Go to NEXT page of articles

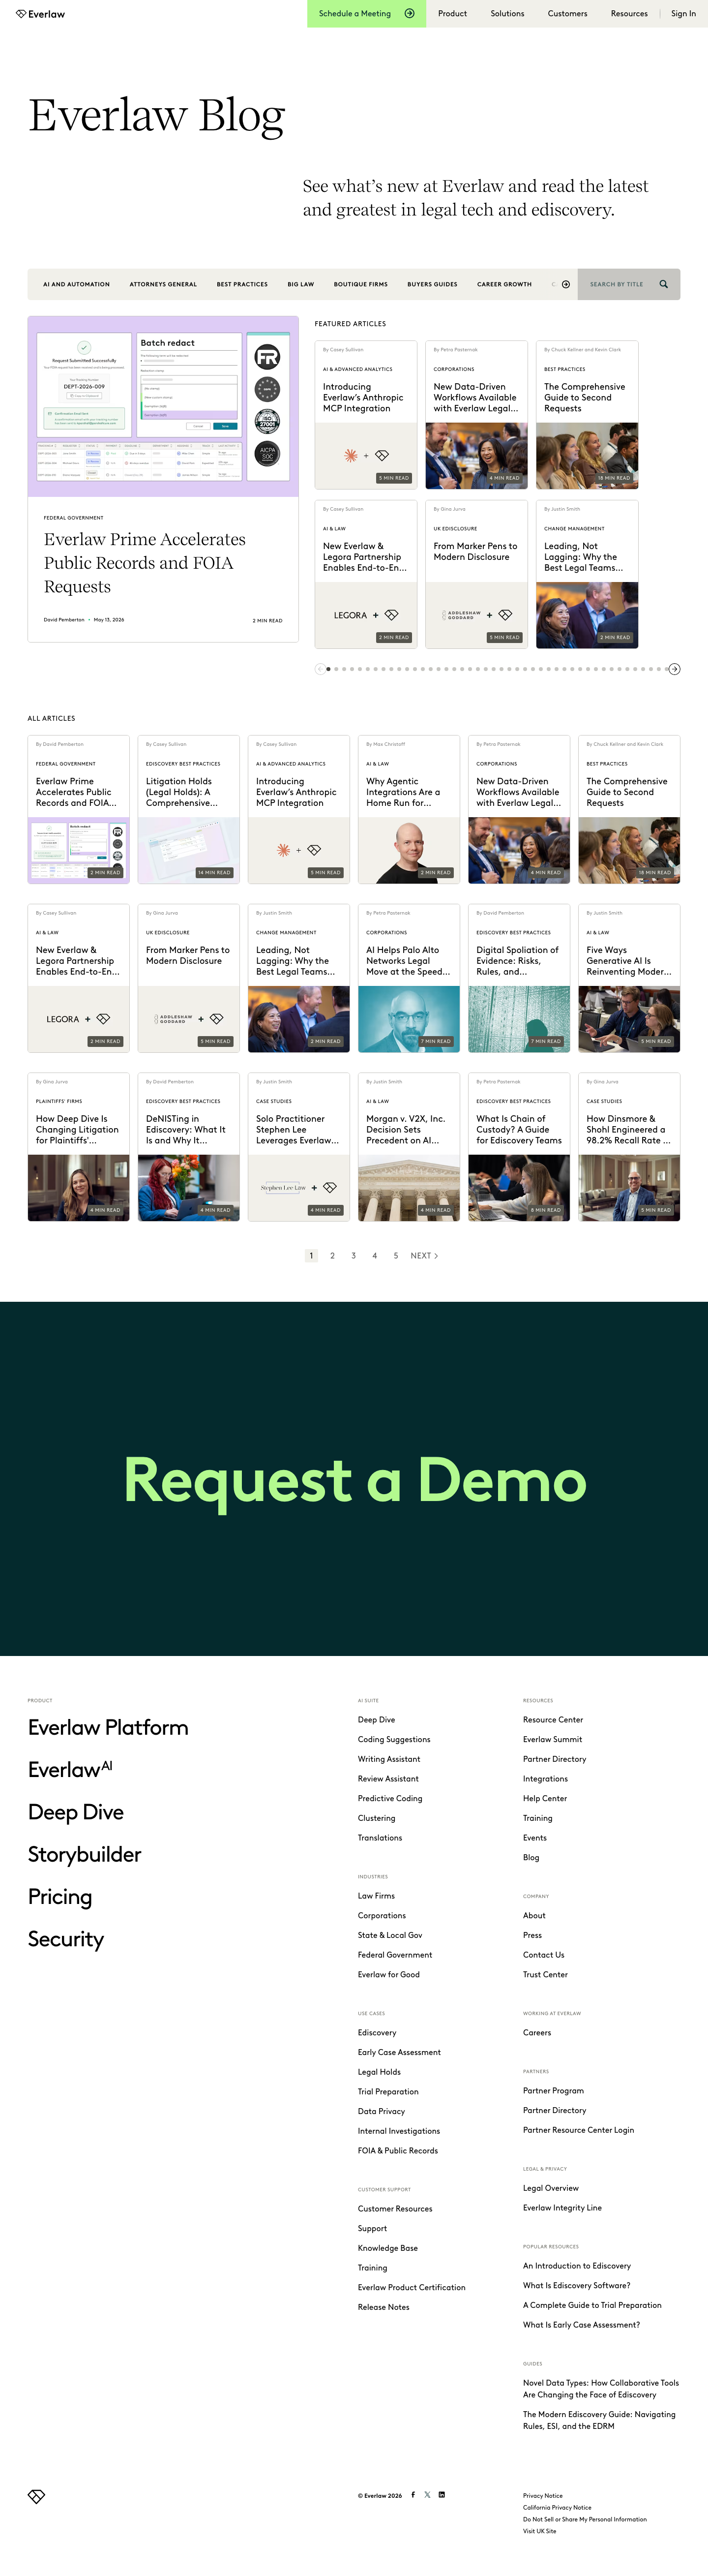[x=424, y=1256]
